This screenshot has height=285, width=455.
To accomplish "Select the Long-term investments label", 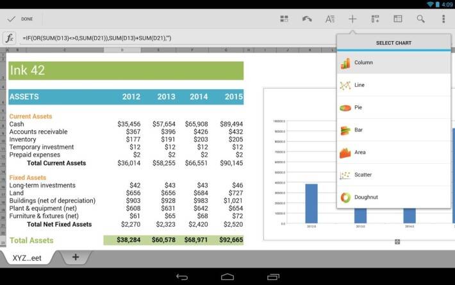I will (42, 186).
